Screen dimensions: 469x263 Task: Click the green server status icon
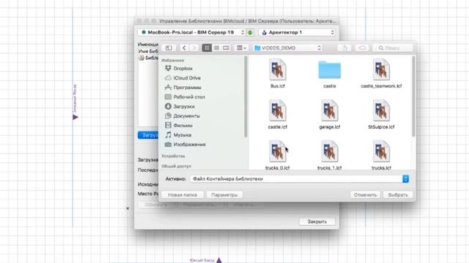coord(250,32)
